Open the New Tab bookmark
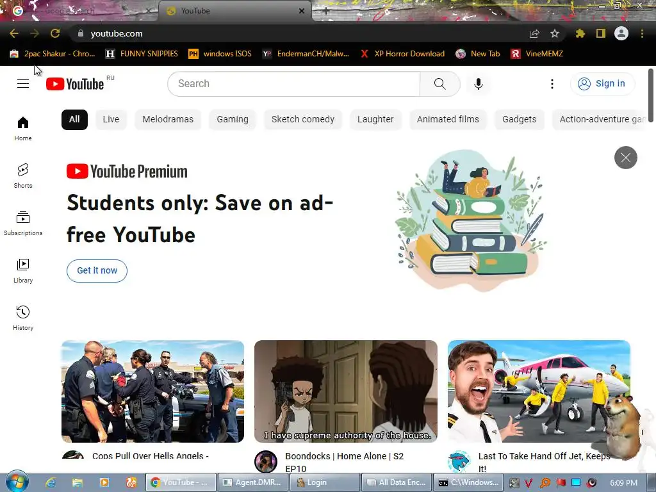 pos(478,54)
